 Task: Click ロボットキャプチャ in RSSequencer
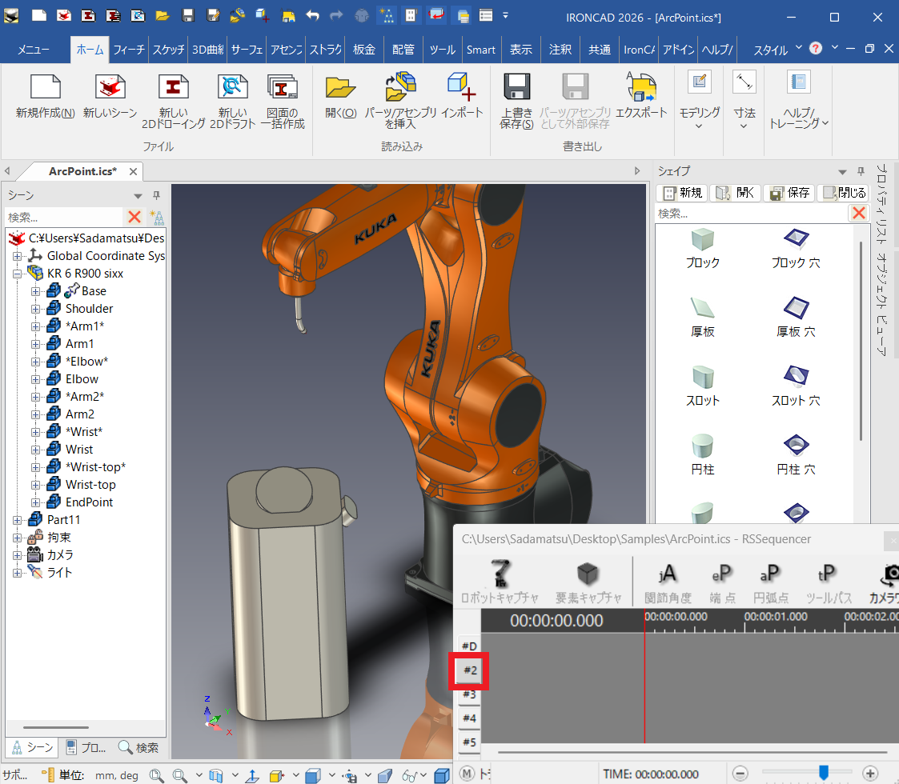500,581
